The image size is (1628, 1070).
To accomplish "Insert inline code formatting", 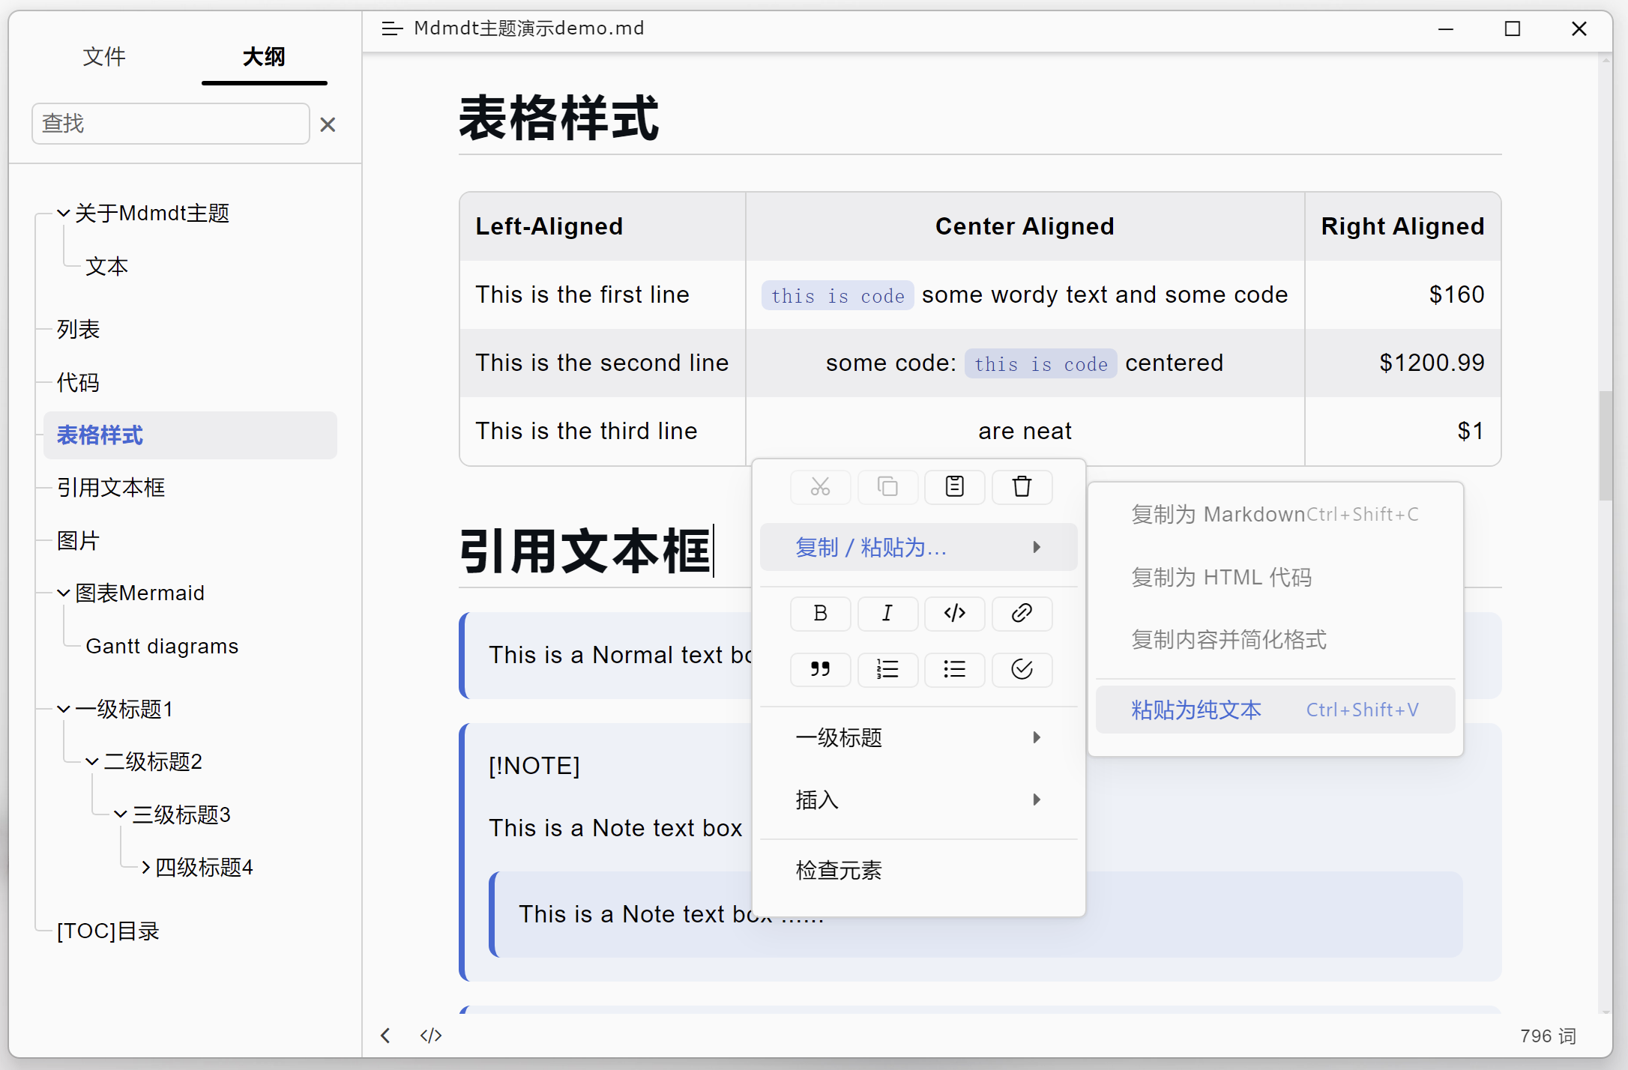I will 954,614.
